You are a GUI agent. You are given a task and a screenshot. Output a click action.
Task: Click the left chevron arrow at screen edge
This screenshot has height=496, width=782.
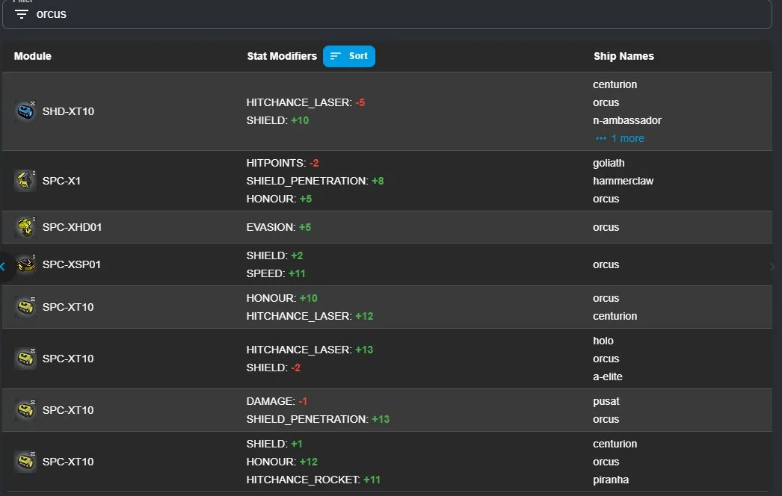click(x=4, y=267)
